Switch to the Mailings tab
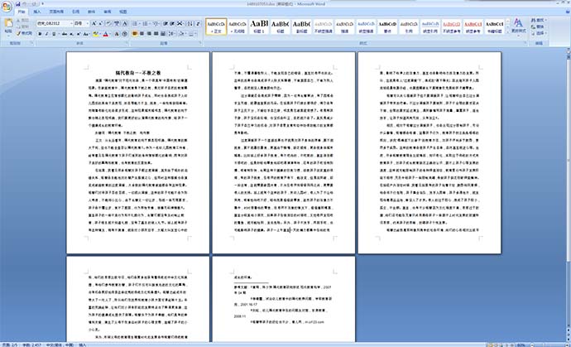Screen dimensions: 571x347 click(91, 12)
